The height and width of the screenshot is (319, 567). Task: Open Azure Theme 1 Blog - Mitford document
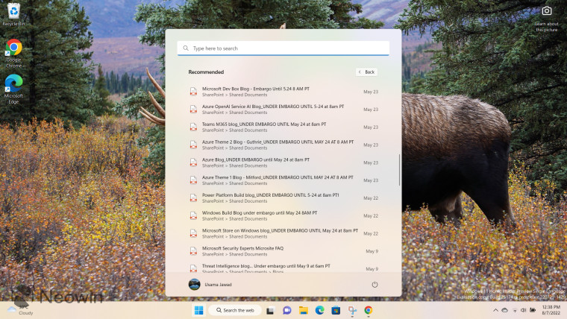click(x=283, y=180)
